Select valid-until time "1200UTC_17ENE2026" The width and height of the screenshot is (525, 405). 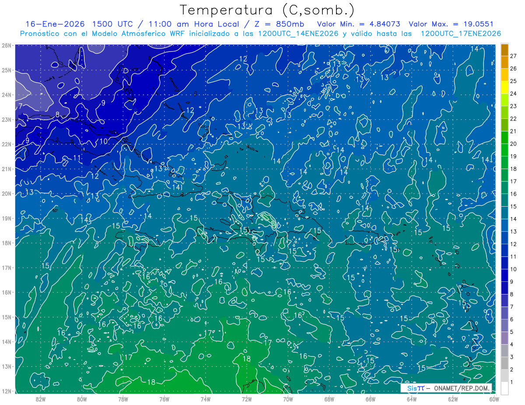pos(460,34)
